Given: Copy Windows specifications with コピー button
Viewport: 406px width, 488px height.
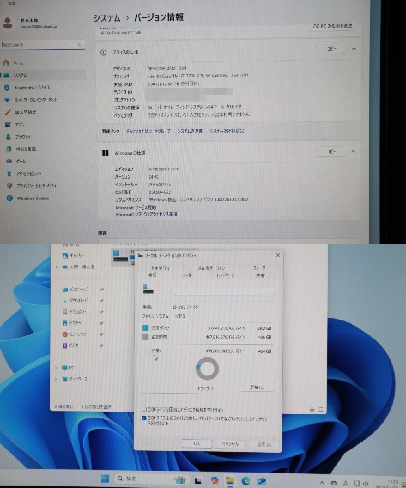Looking at the screenshot, I should 332,151.
